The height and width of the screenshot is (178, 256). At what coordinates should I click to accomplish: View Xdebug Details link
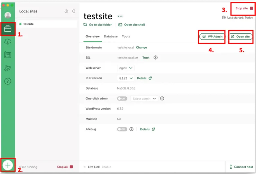[148, 129]
